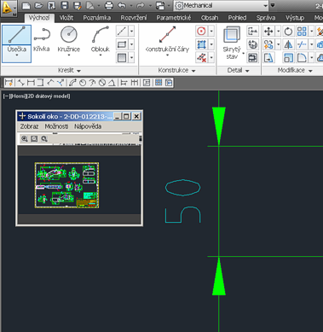
Task: Activate the Kružnice circle tool
Action: [69, 41]
